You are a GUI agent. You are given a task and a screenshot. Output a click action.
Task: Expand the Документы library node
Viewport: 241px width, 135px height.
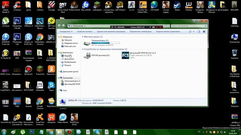tap(60, 59)
